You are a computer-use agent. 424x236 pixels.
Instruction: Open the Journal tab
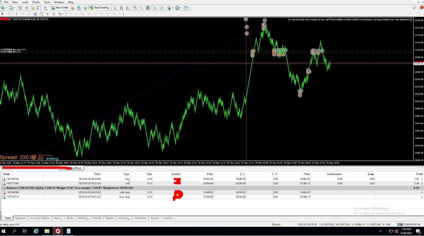(x=168, y=218)
